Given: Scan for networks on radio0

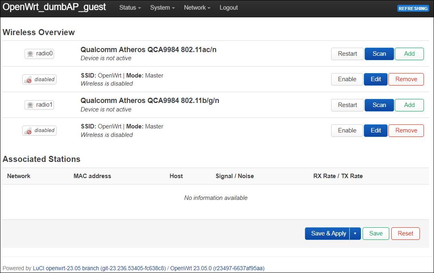Looking at the screenshot, I should pos(379,54).
